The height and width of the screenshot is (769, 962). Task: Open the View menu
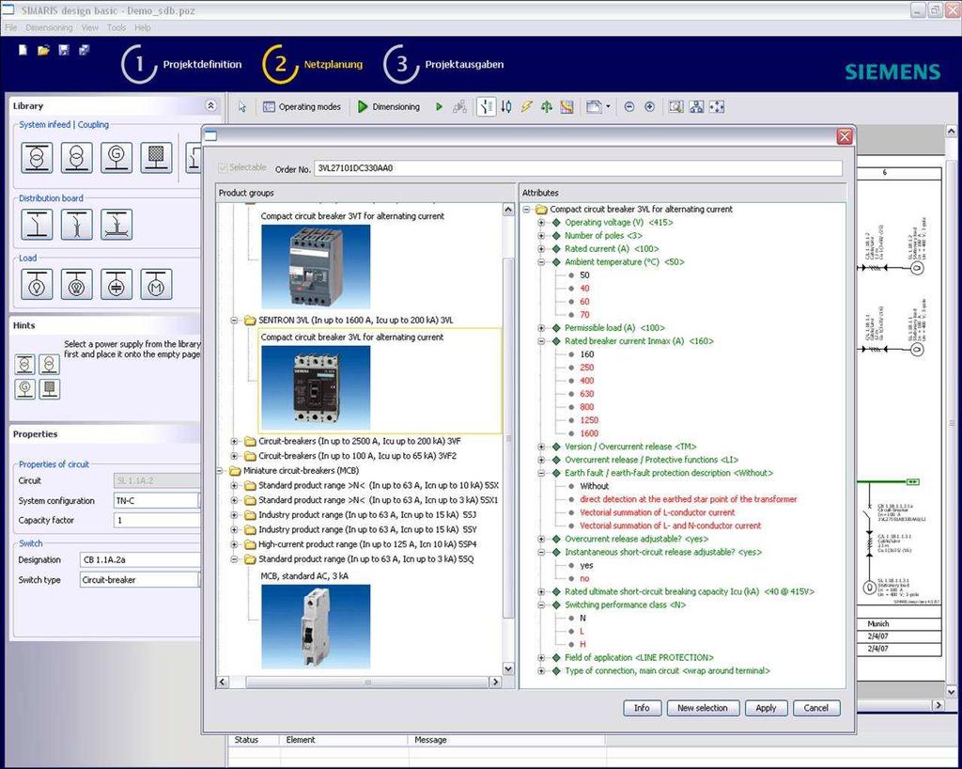(89, 27)
